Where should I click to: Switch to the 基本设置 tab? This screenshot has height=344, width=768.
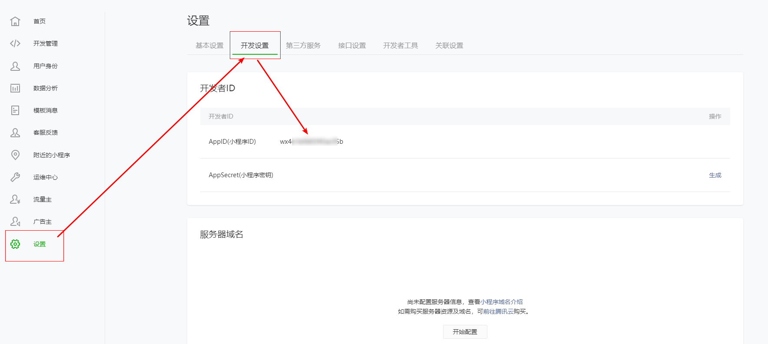209,46
